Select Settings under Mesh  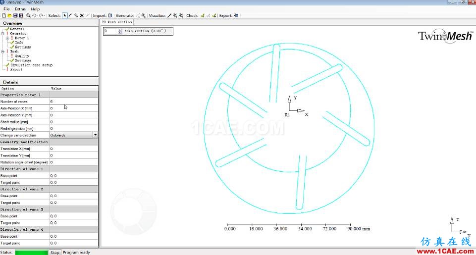click(x=23, y=60)
